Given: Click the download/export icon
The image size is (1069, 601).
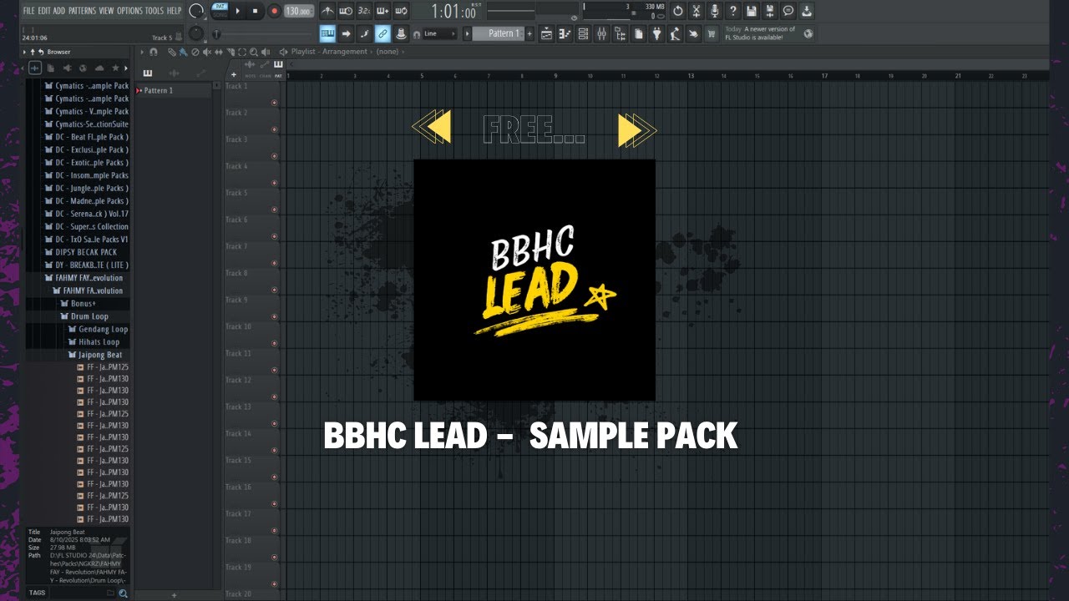Looking at the screenshot, I should (x=807, y=11).
